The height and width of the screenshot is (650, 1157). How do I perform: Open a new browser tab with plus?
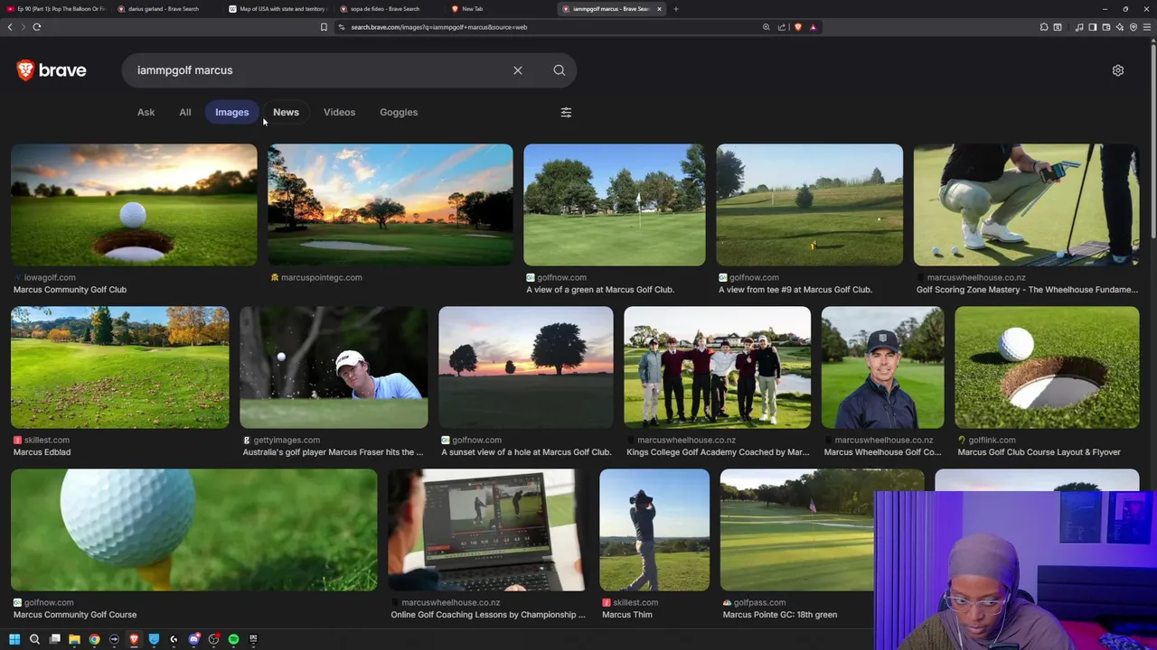(676, 9)
